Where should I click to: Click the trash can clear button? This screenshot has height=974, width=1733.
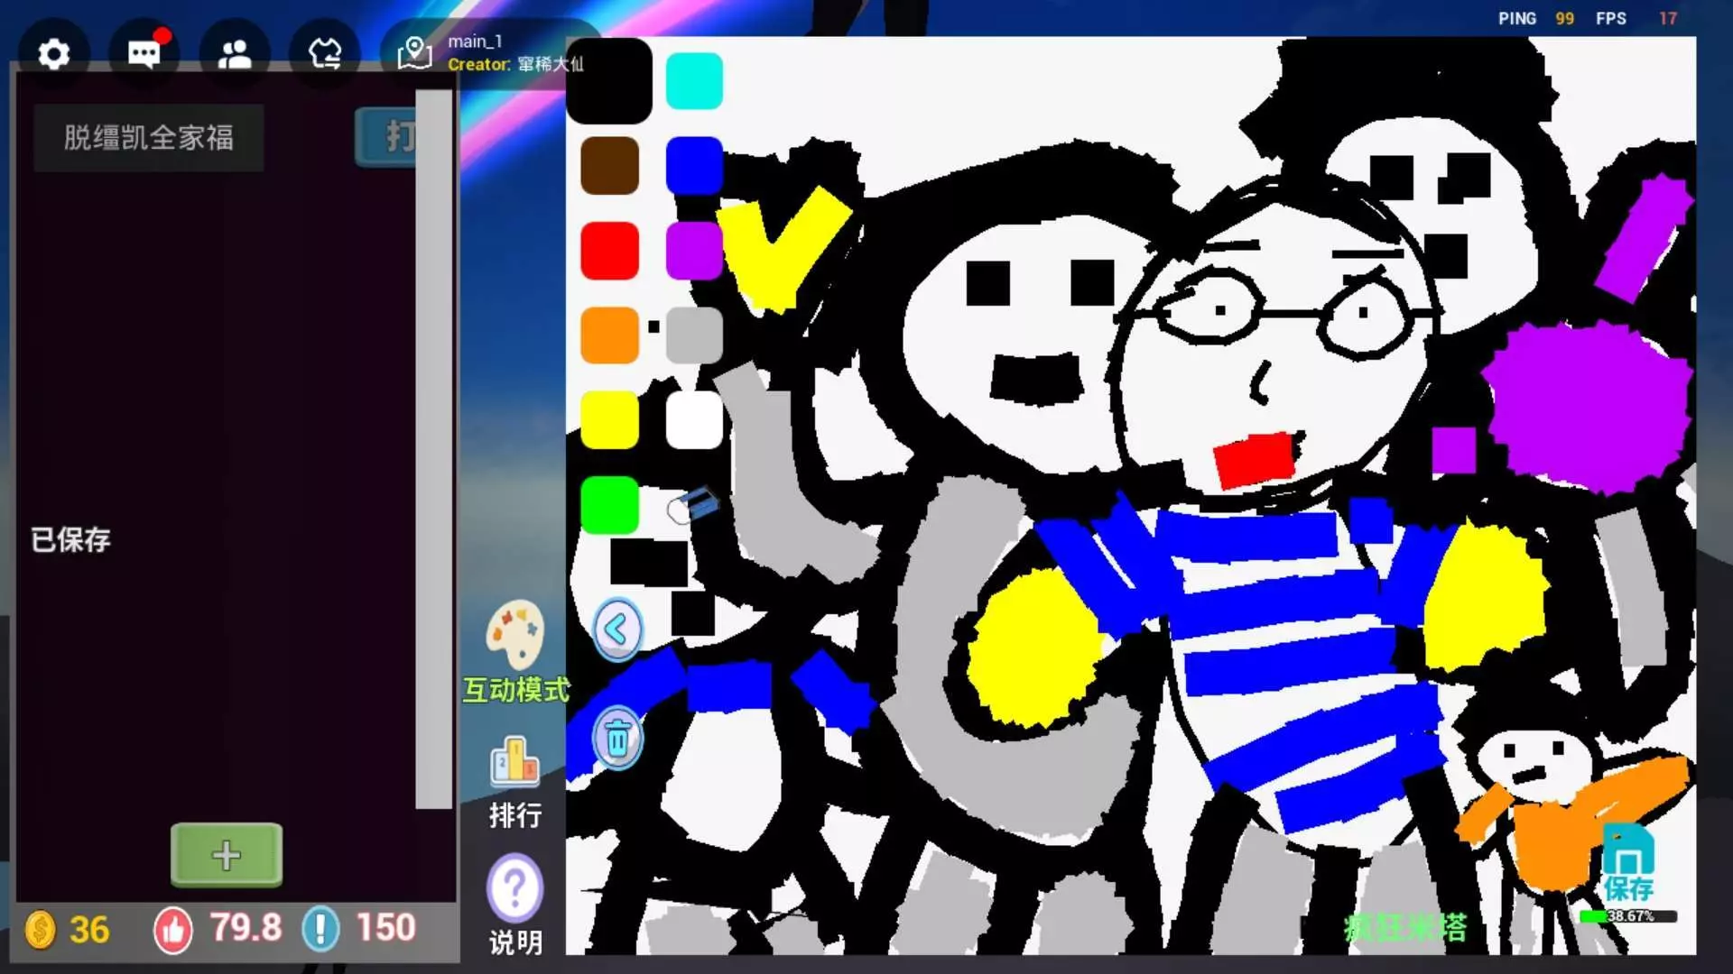pyautogui.click(x=617, y=739)
